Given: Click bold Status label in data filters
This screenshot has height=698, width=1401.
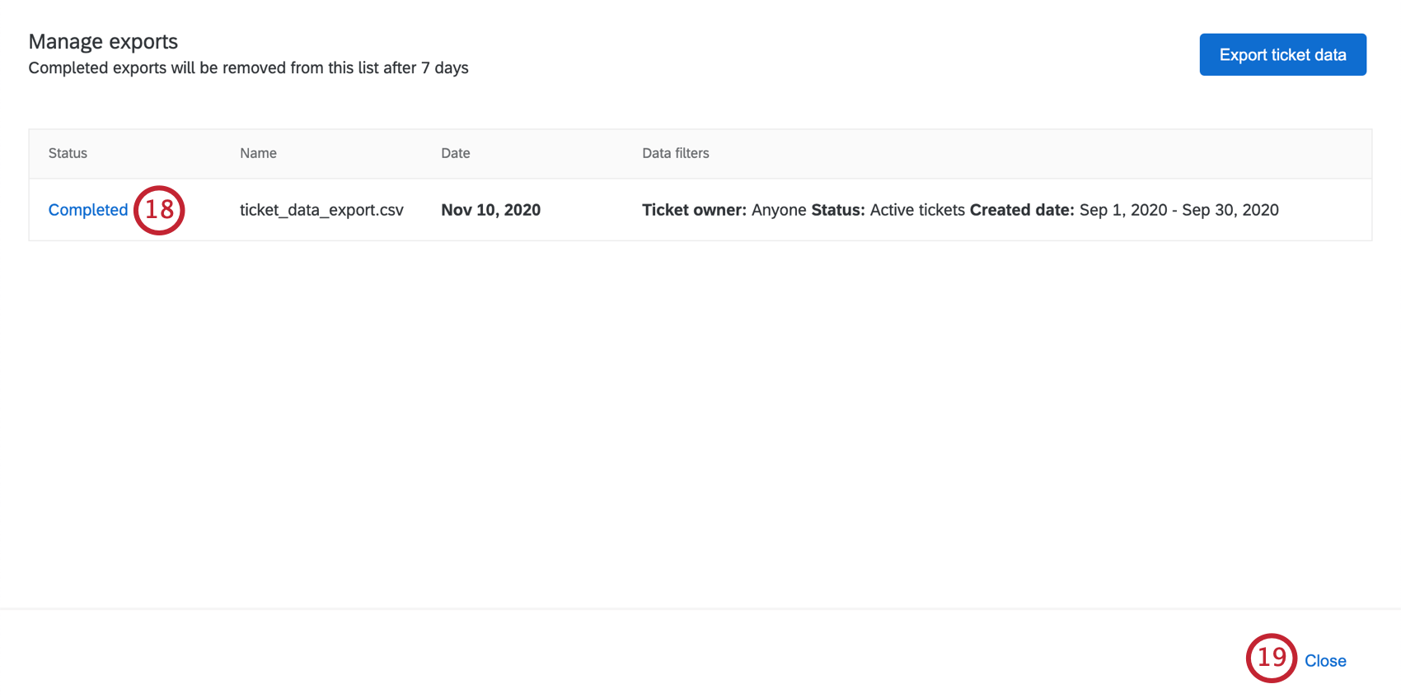Looking at the screenshot, I should click(837, 210).
